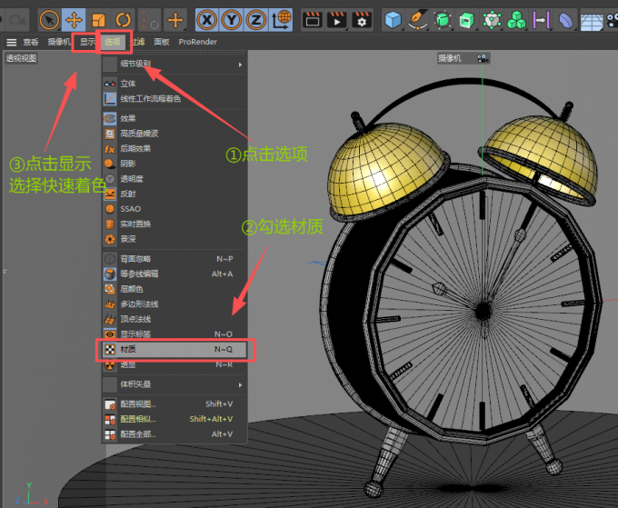Click the blue Cube primitive icon

393,19
